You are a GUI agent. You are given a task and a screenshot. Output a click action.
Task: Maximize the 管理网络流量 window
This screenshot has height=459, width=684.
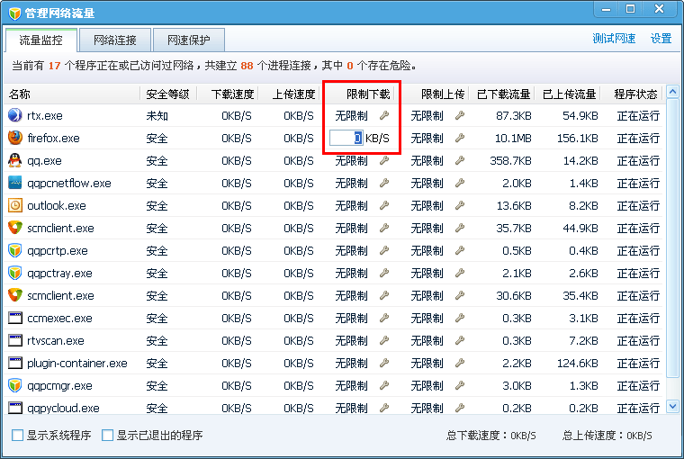tap(630, 9)
